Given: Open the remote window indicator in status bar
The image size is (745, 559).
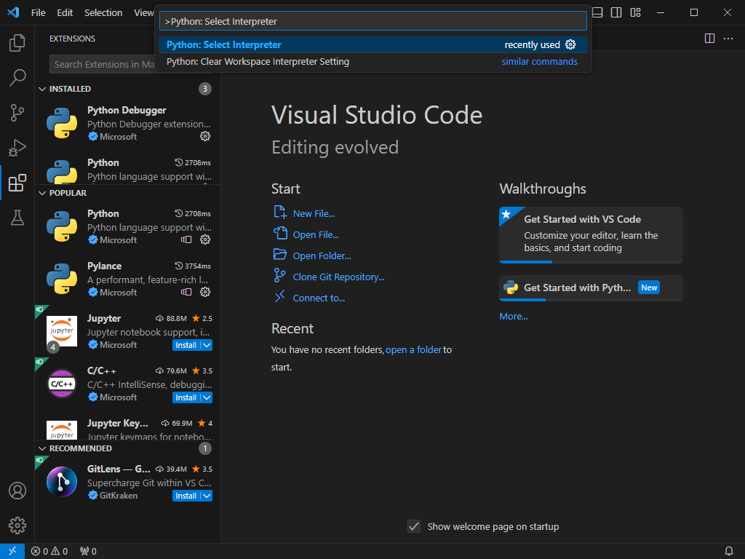Looking at the screenshot, I should click(12, 551).
